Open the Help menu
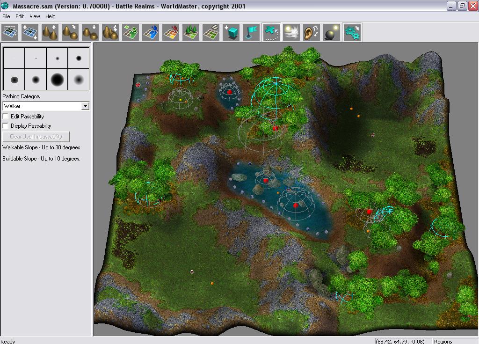 [x=51, y=16]
